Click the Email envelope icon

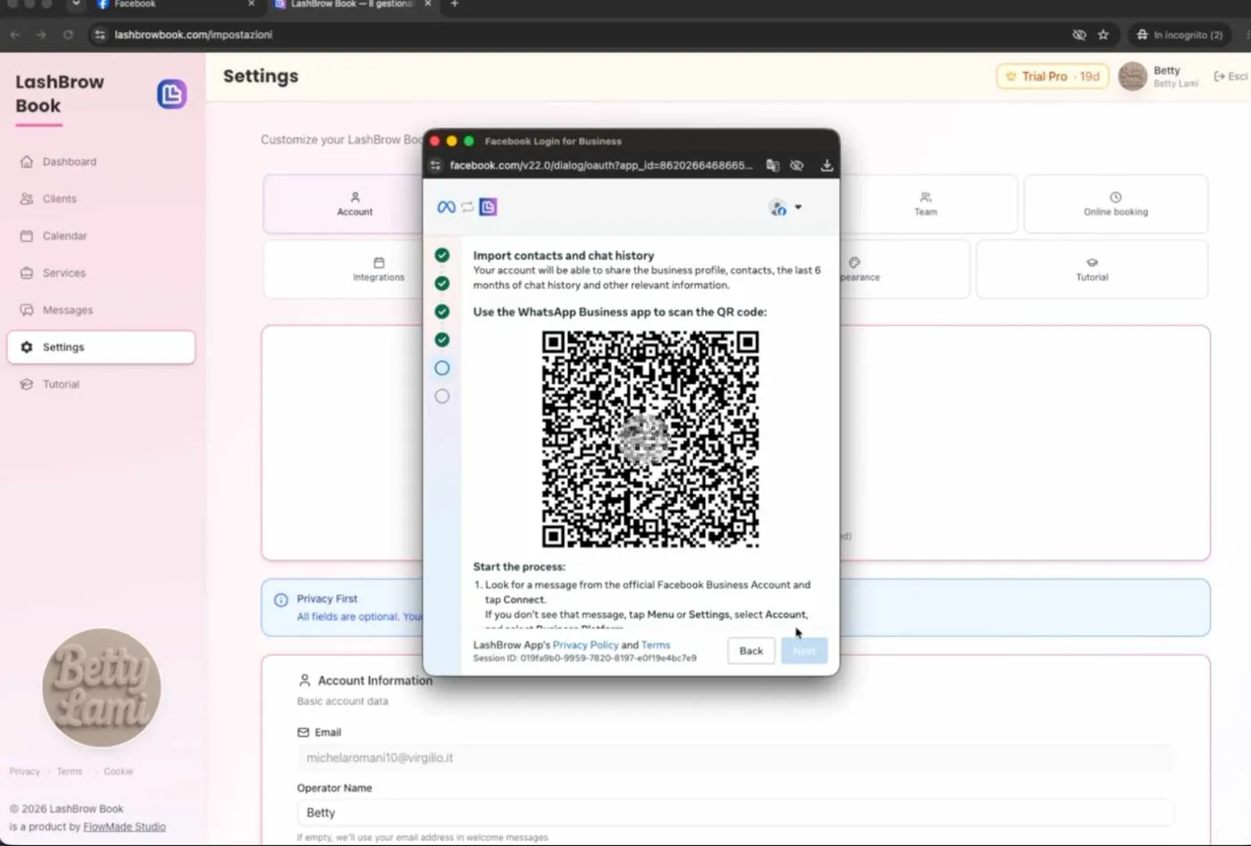tap(303, 733)
